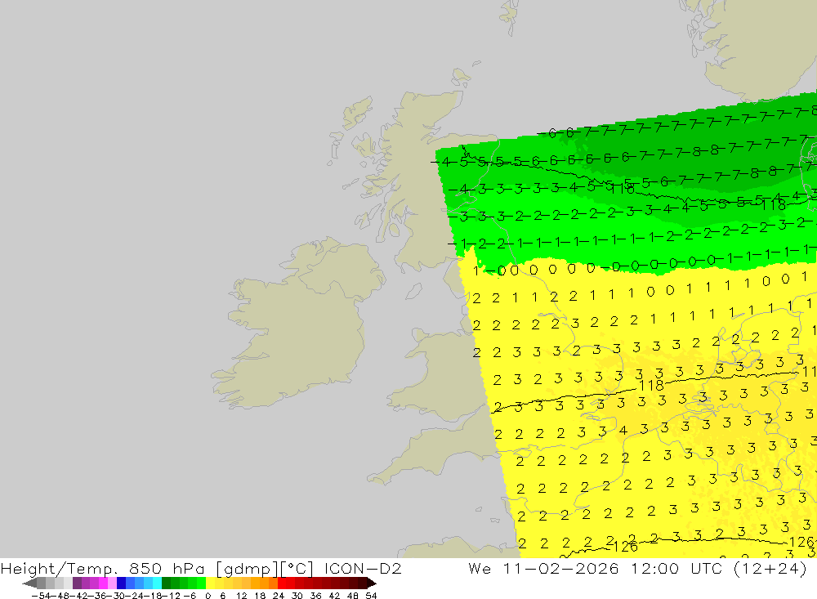Select the cyan legend swatch
817x599 pixels.
tap(157, 583)
